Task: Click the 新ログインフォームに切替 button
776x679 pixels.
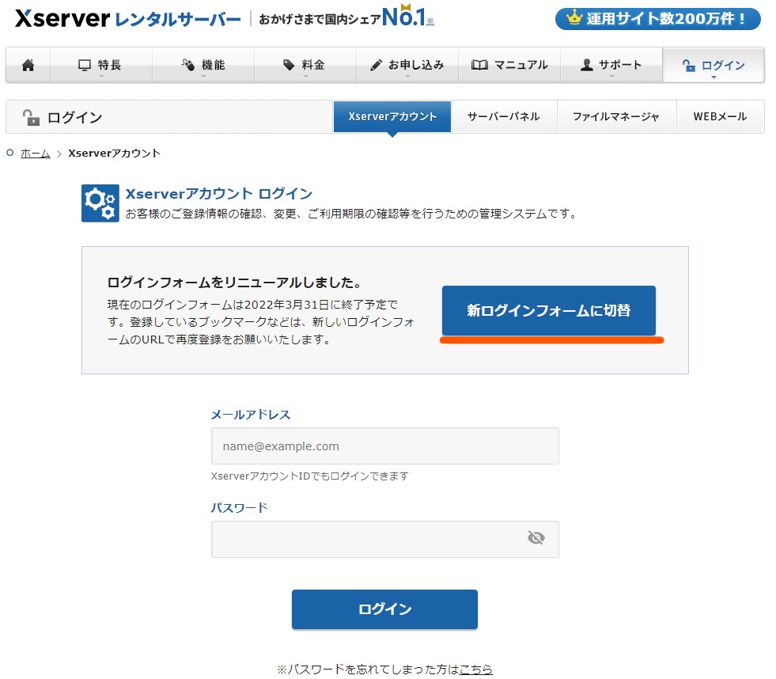Action: [x=549, y=310]
